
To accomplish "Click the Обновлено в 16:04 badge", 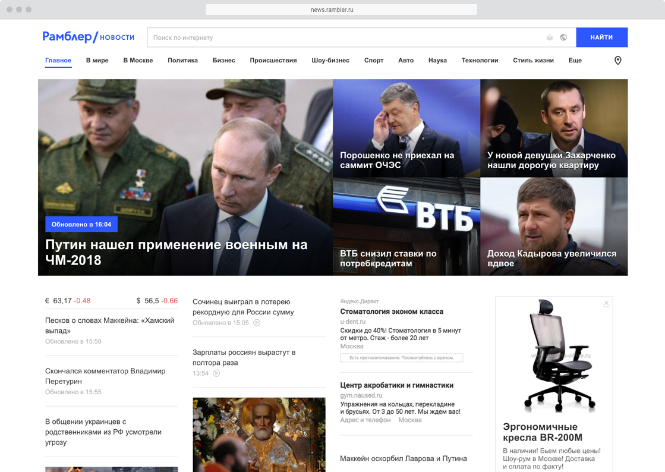I will (81, 224).
